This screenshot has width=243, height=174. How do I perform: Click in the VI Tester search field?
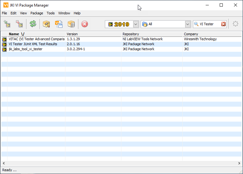tap(209, 24)
